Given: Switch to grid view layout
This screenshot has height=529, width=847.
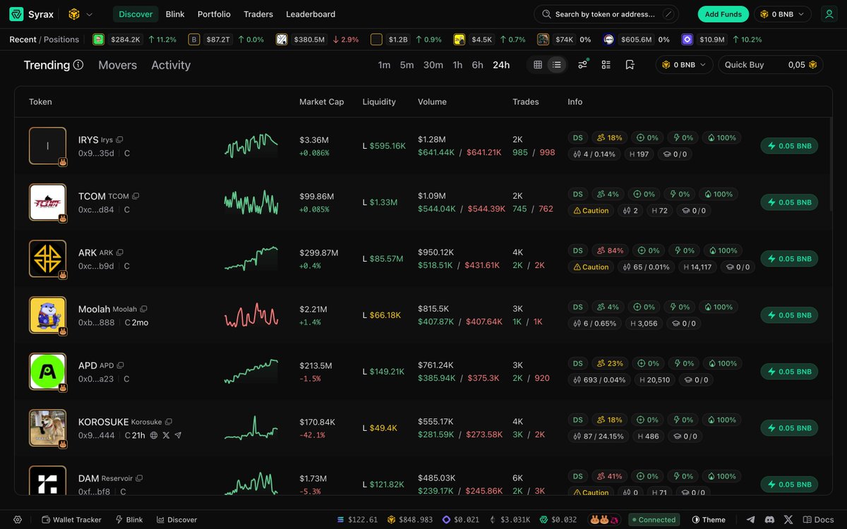Looking at the screenshot, I should point(537,64).
